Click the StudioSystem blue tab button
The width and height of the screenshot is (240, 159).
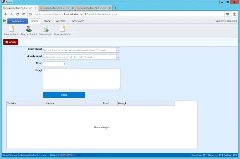(18, 21)
